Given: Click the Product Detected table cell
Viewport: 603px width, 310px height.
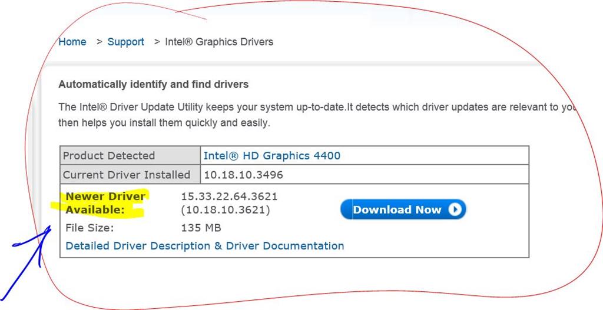Looking at the screenshot, I should (x=130, y=155).
